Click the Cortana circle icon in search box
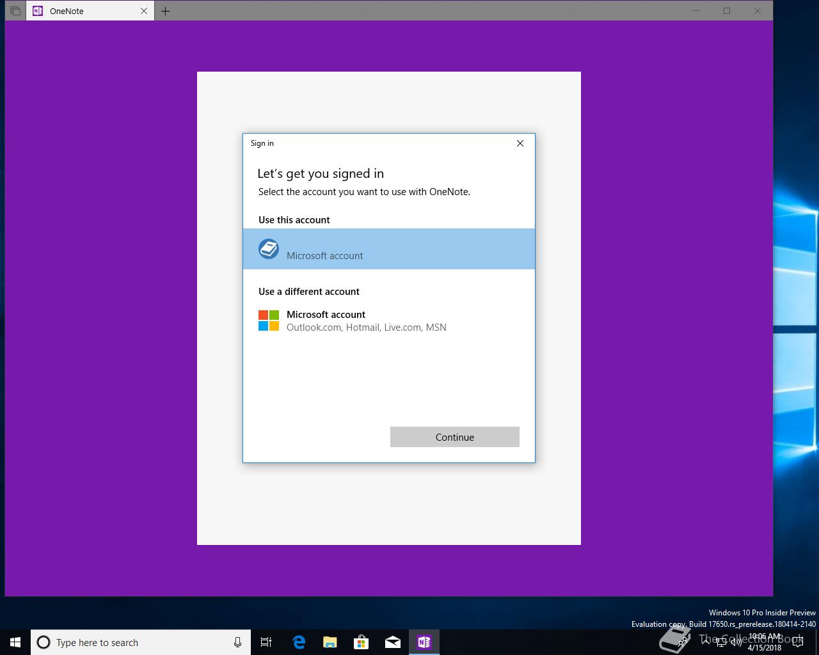 tap(44, 642)
